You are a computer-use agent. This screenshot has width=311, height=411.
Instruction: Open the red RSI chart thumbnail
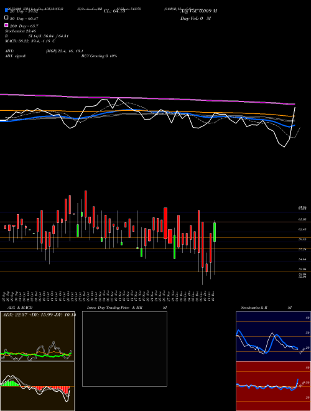(273, 386)
